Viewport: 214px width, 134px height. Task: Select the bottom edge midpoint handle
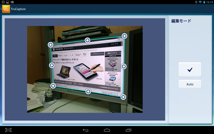click(x=88, y=91)
